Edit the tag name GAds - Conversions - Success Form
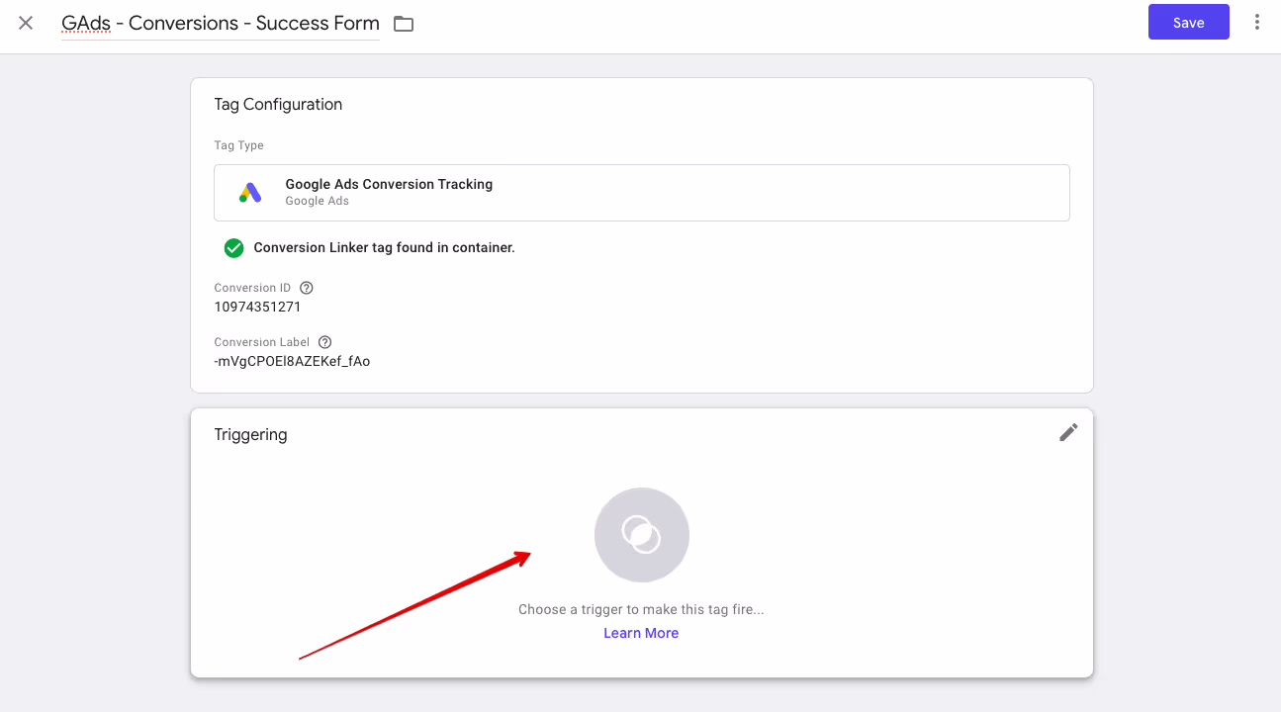This screenshot has height=712, width=1281. 221,23
